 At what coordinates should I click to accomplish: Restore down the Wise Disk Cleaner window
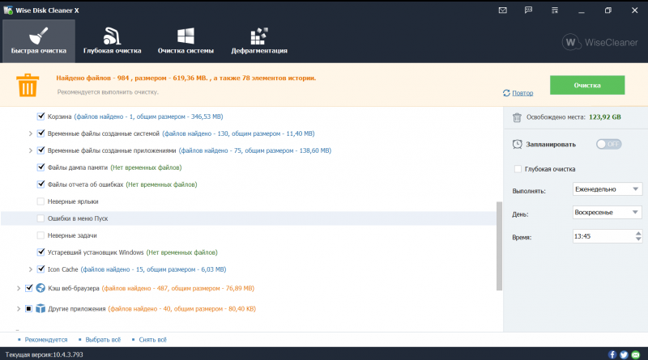pyautogui.click(x=608, y=11)
